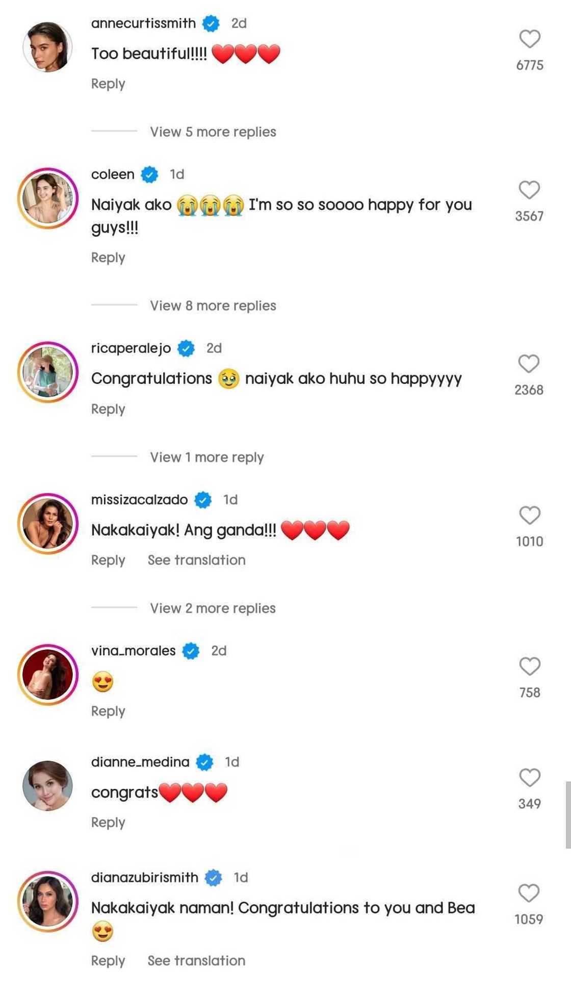
Task: Like coleen's comment with the heart
Action: pyautogui.click(x=529, y=190)
